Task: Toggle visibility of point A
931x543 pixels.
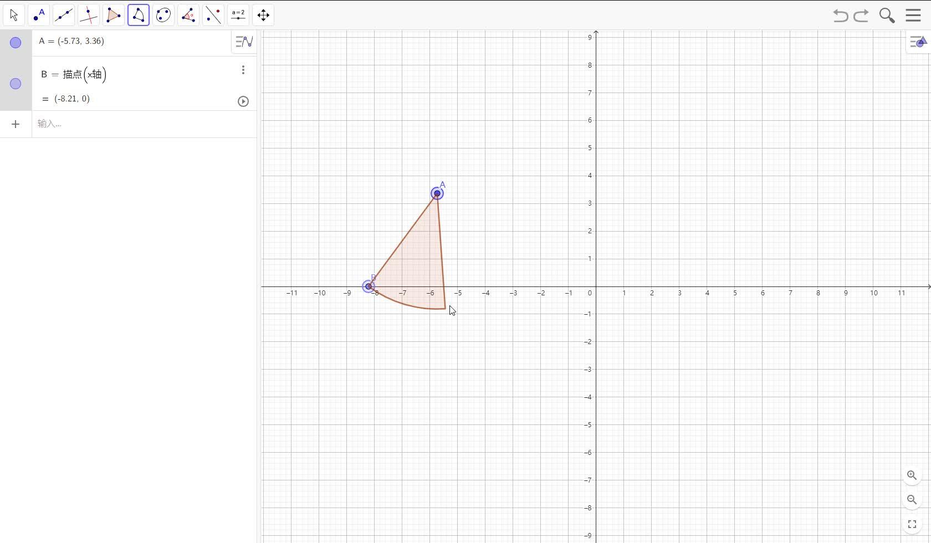Action: (15, 42)
